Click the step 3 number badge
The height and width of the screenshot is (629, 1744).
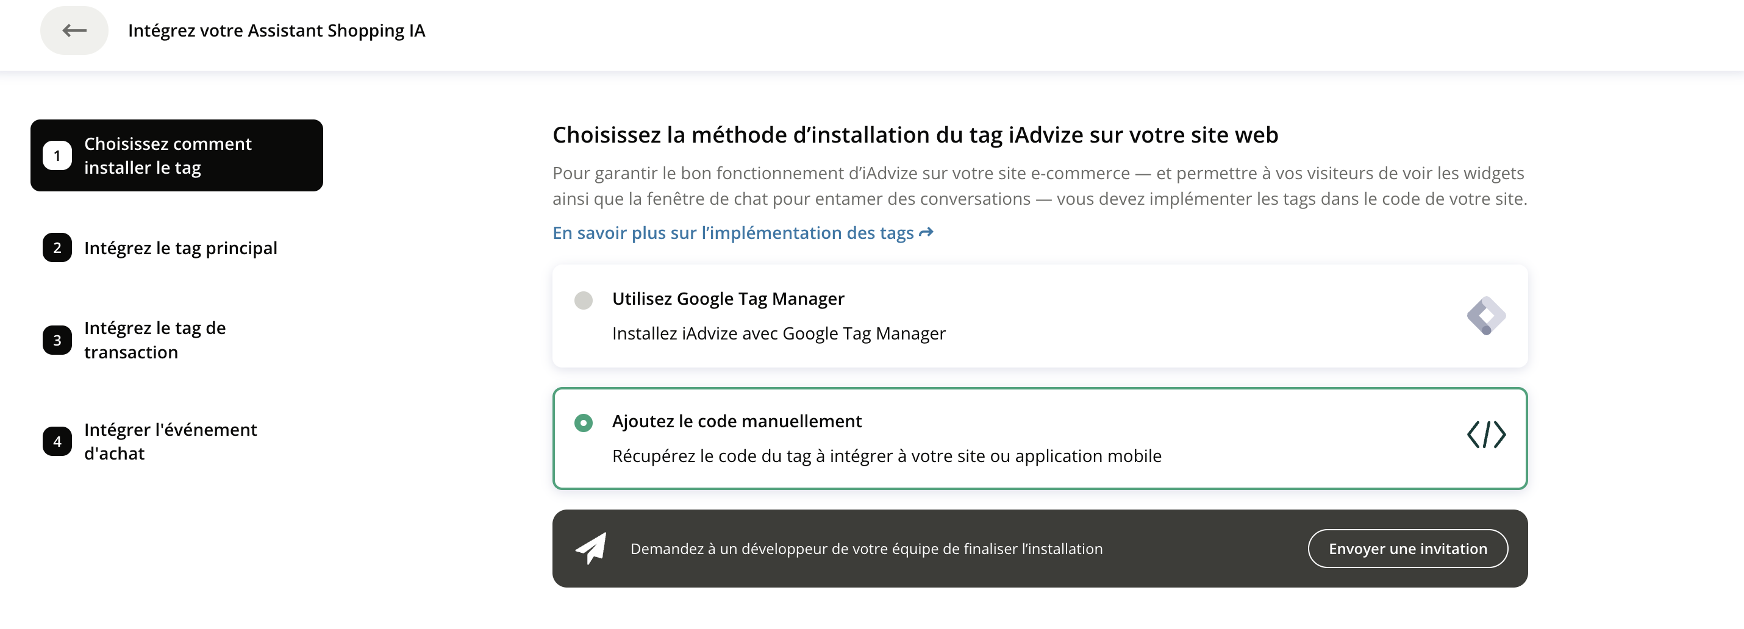tap(57, 340)
